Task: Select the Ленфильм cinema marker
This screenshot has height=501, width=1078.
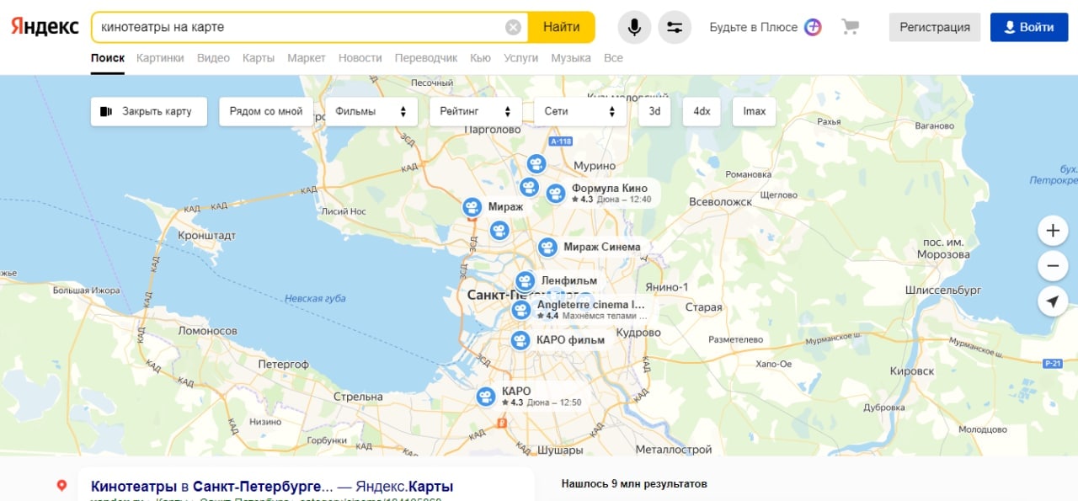Action: pyautogui.click(x=526, y=281)
